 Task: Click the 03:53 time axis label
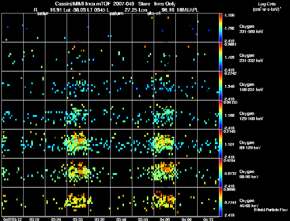(x=143, y=219)
